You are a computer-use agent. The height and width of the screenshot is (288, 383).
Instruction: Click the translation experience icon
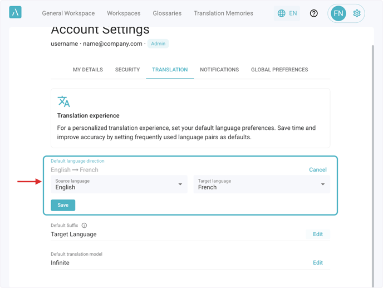click(x=64, y=101)
